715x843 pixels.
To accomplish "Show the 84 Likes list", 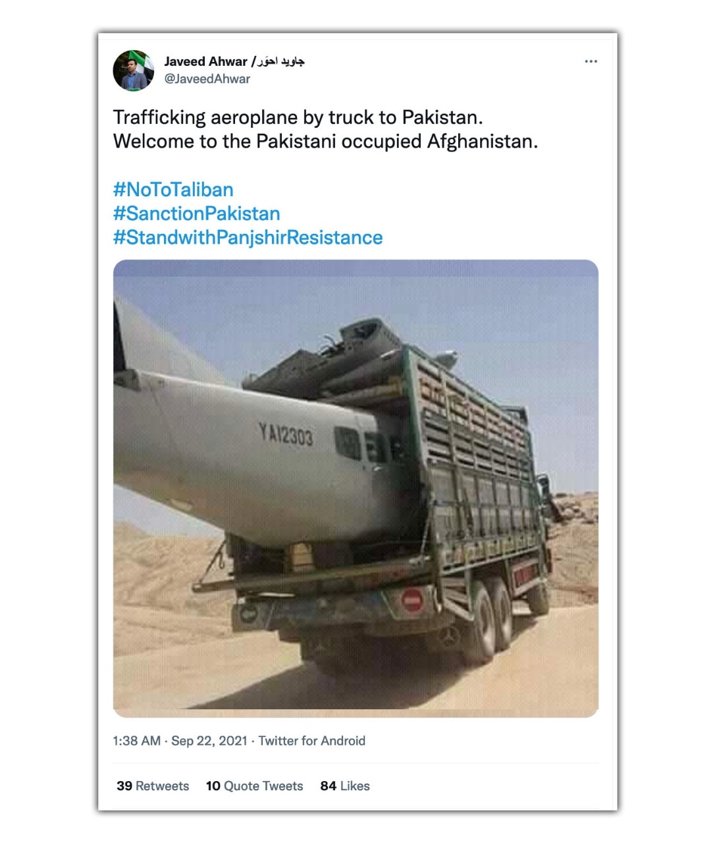I will tap(345, 786).
